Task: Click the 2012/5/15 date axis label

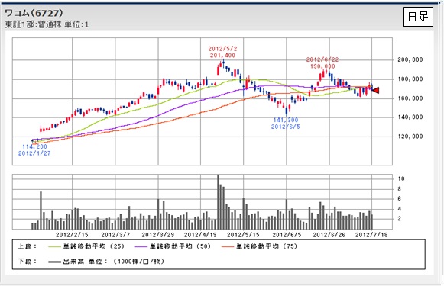Action: pos(243,235)
